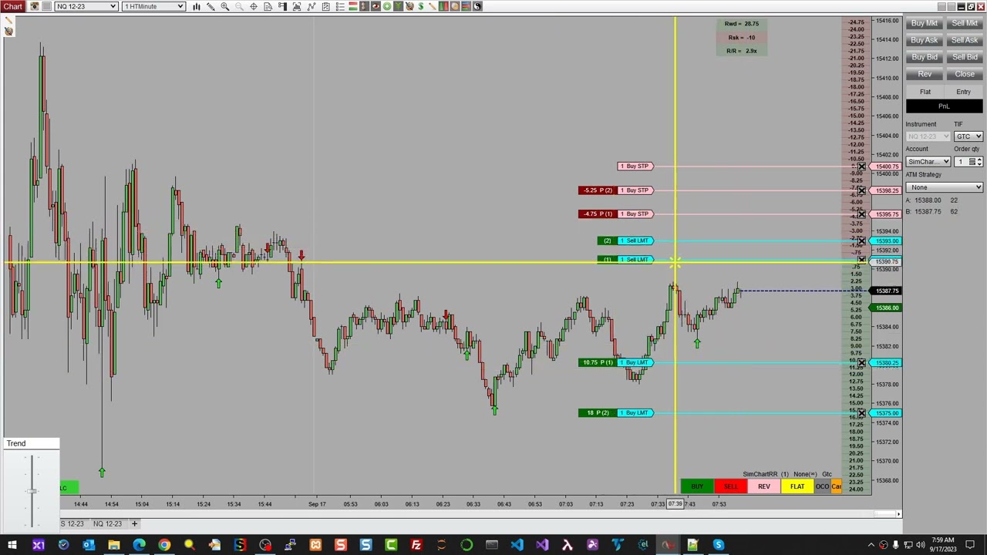Click the camera screenshot icon in toolbar
The height and width of the screenshot is (555, 987).
click(x=35, y=6)
